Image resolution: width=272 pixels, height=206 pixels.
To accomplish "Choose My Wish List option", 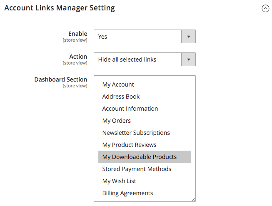I will click(120, 181).
